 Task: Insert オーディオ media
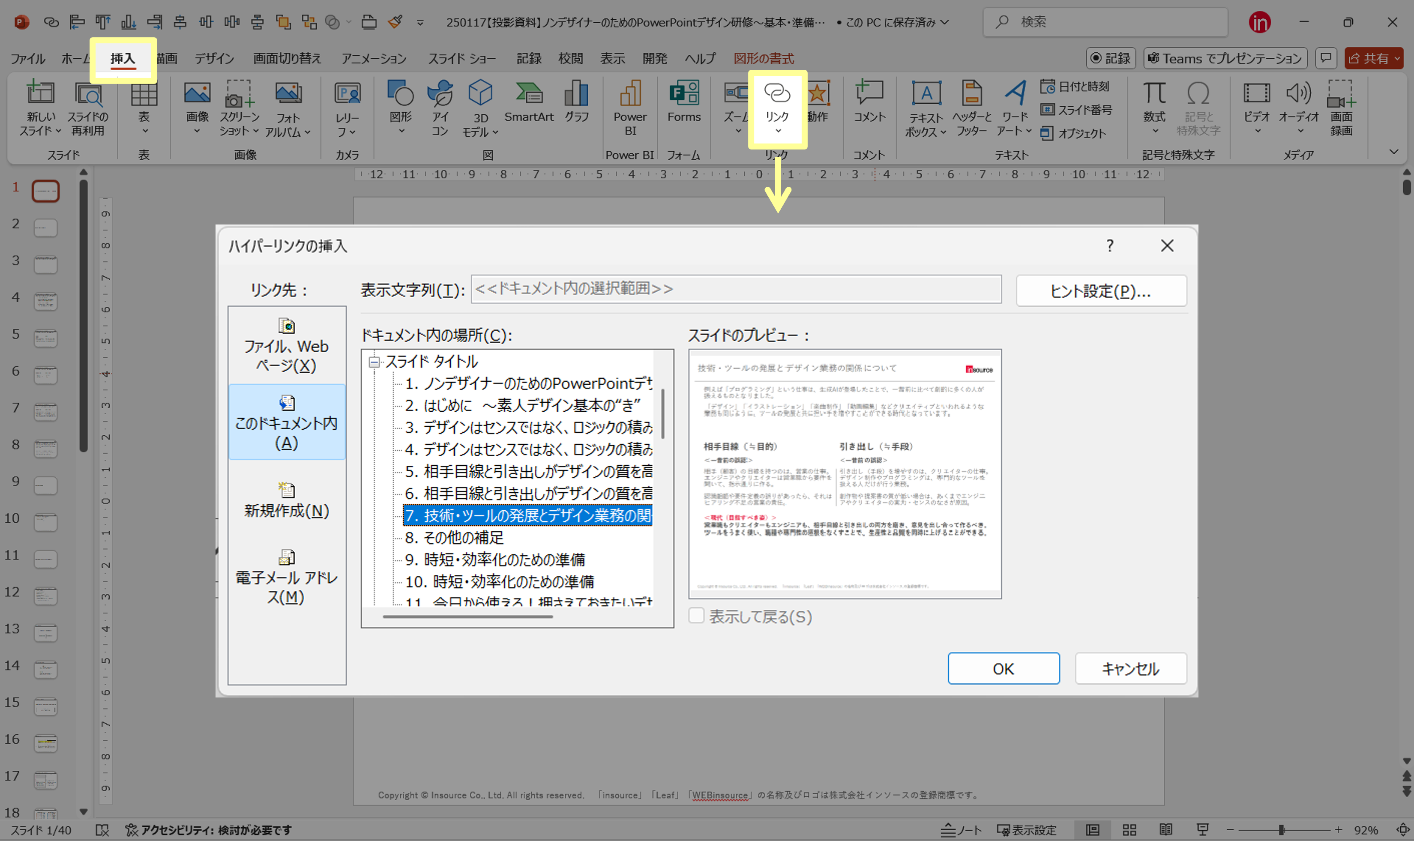1298,108
